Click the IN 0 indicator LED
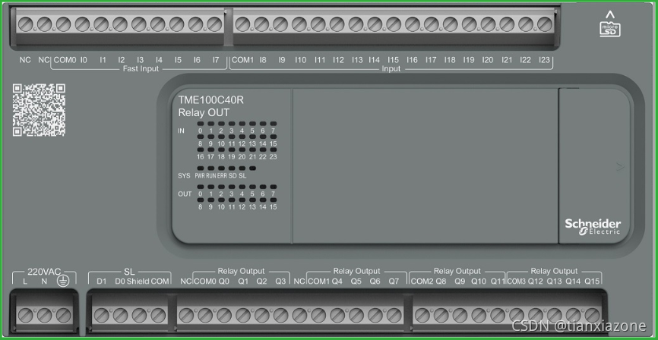Screen dimensions: 658x340 (201, 124)
